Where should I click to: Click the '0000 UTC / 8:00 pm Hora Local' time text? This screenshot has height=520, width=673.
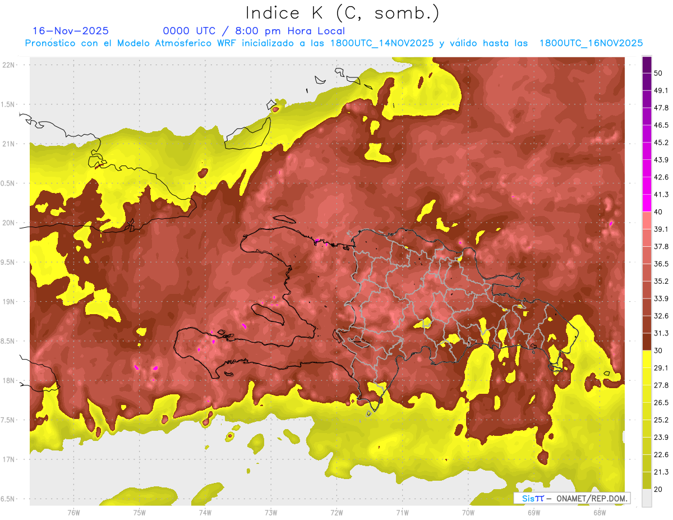coord(254,31)
